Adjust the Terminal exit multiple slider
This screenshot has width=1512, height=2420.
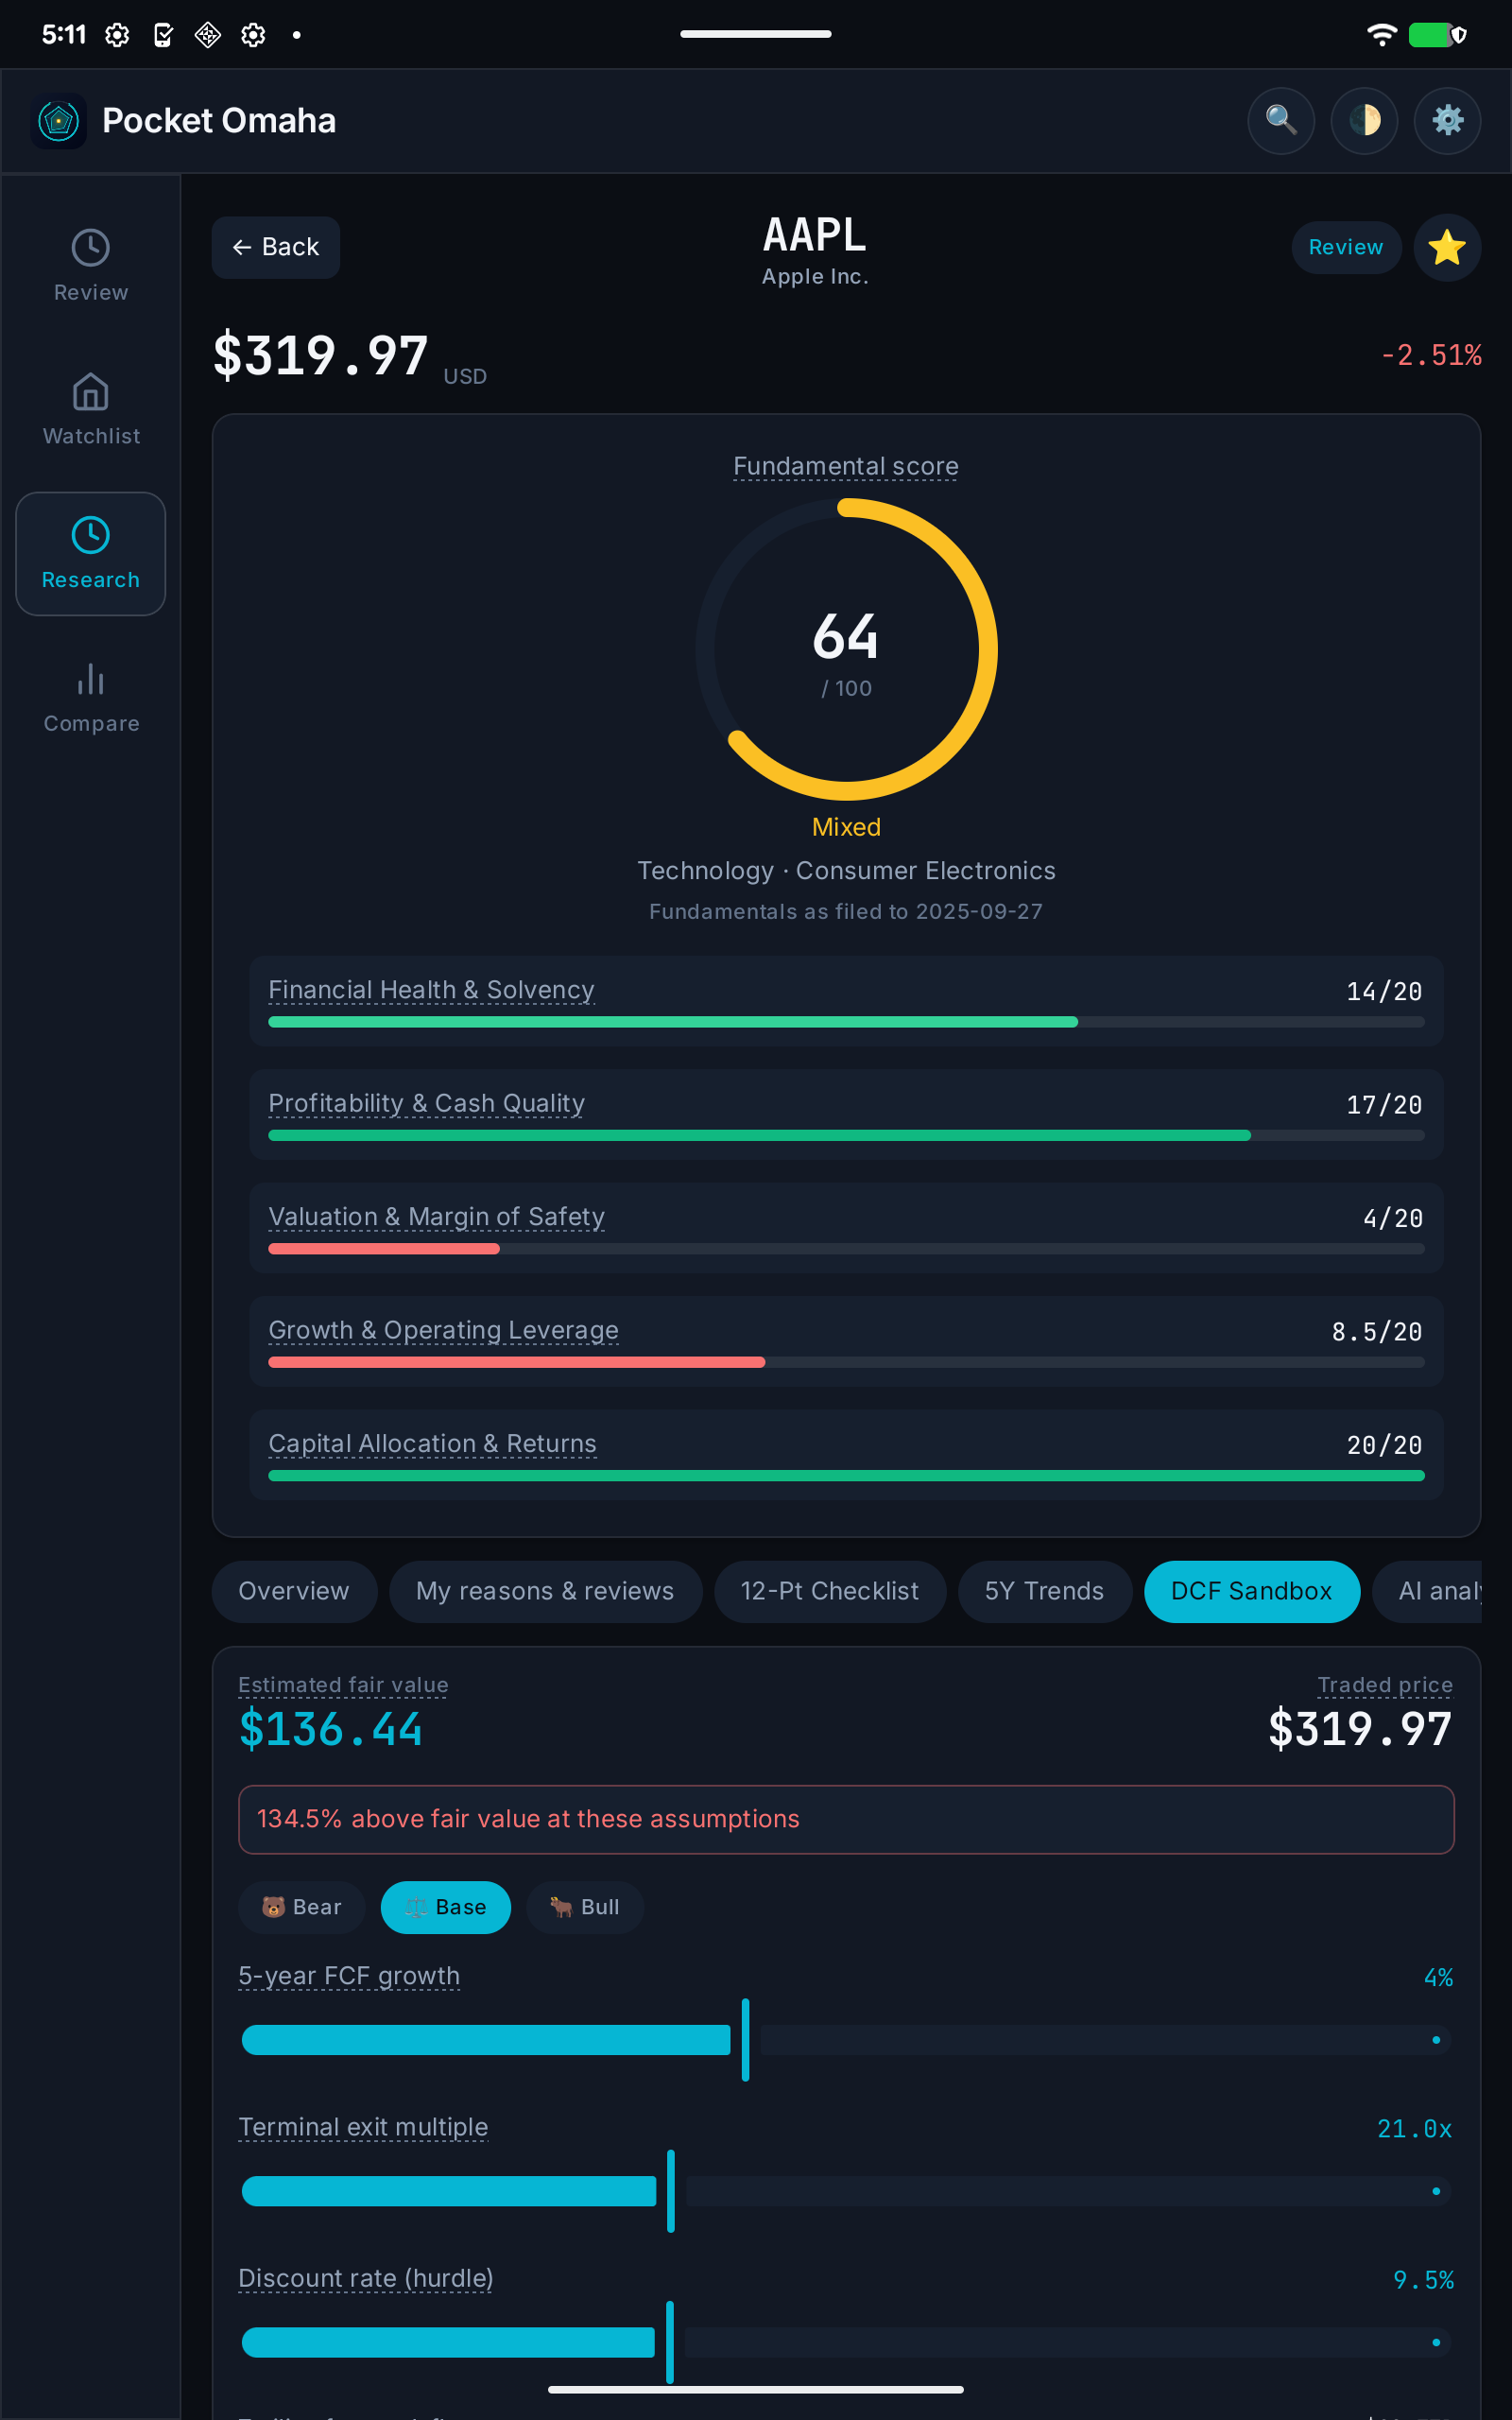click(x=846, y=2191)
